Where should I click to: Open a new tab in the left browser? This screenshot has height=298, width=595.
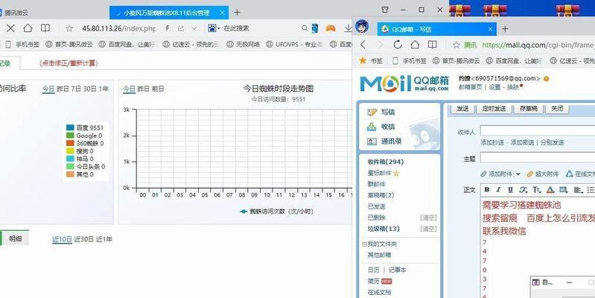pyautogui.click(x=237, y=13)
